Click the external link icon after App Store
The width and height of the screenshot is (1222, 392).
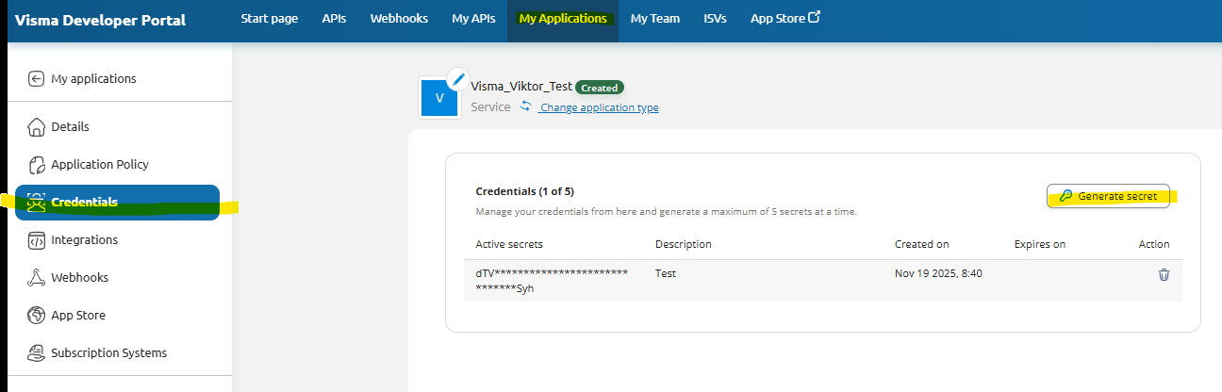tap(814, 17)
